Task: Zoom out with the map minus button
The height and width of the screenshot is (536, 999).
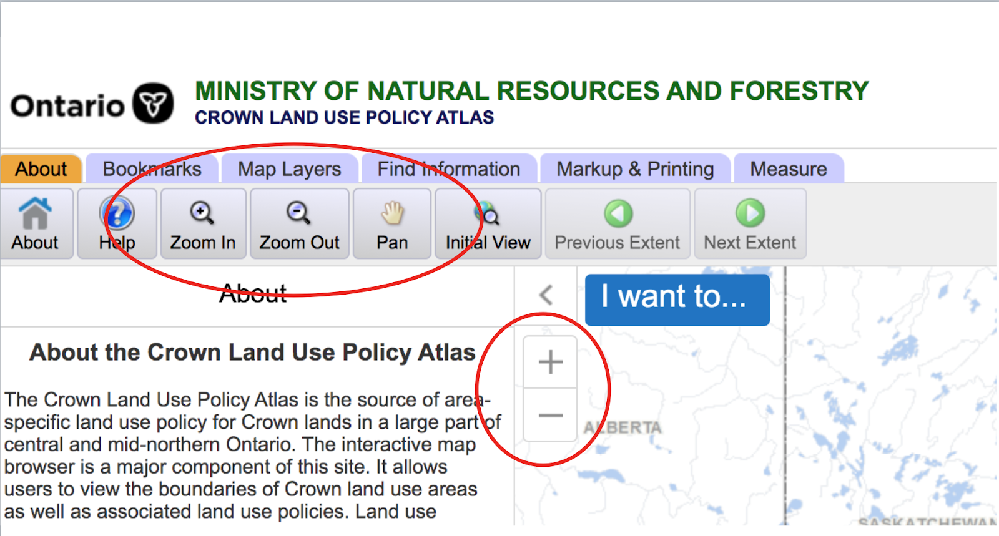Action: [550, 415]
